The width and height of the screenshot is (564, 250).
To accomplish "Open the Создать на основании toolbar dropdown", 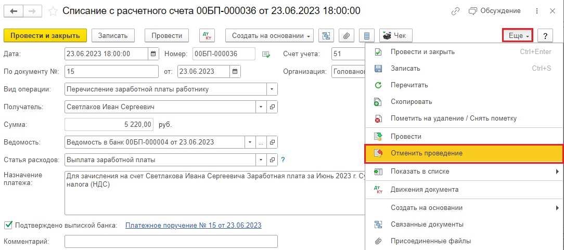I will (x=270, y=35).
